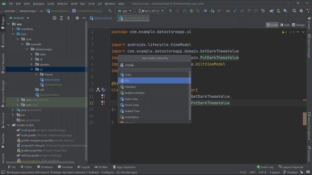The height and width of the screenshot is (175, 312).
Task: Click the Sync Project with Gradle icon
Action: 272,11
